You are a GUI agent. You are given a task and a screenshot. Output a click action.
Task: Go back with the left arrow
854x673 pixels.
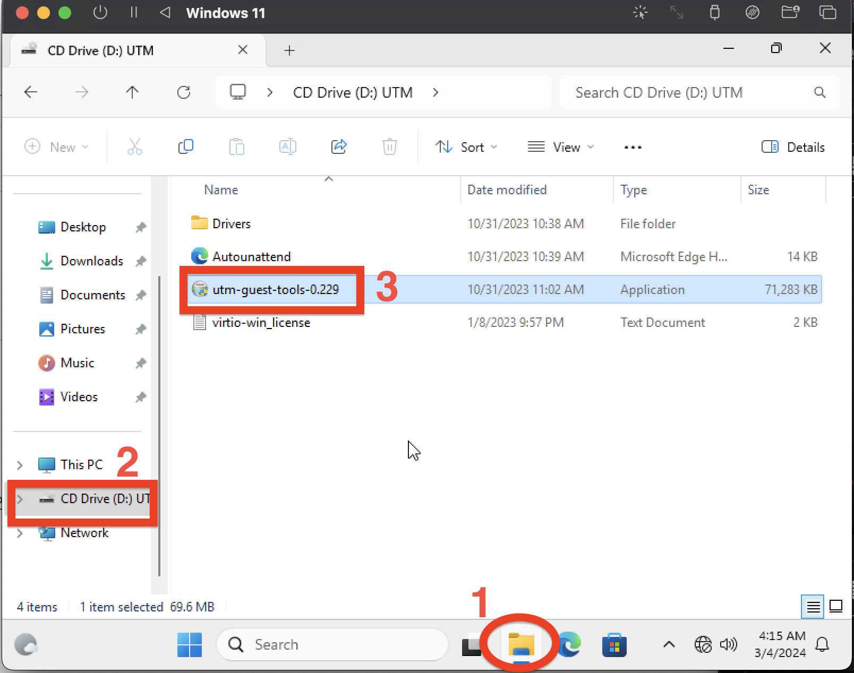31,92
